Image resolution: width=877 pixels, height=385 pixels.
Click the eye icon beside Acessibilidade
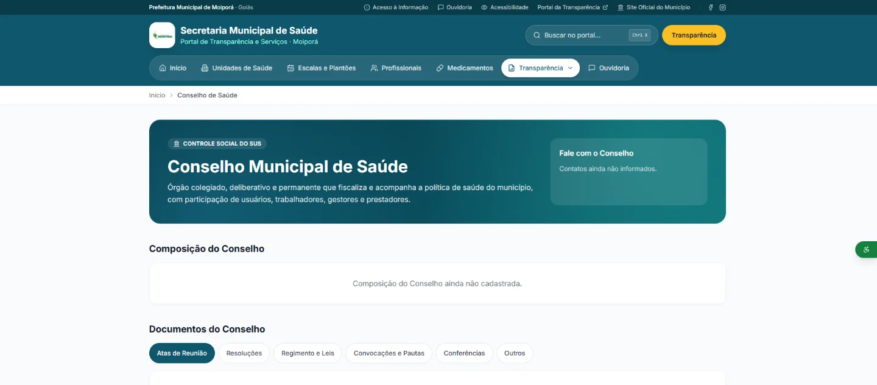click(484, 7)
